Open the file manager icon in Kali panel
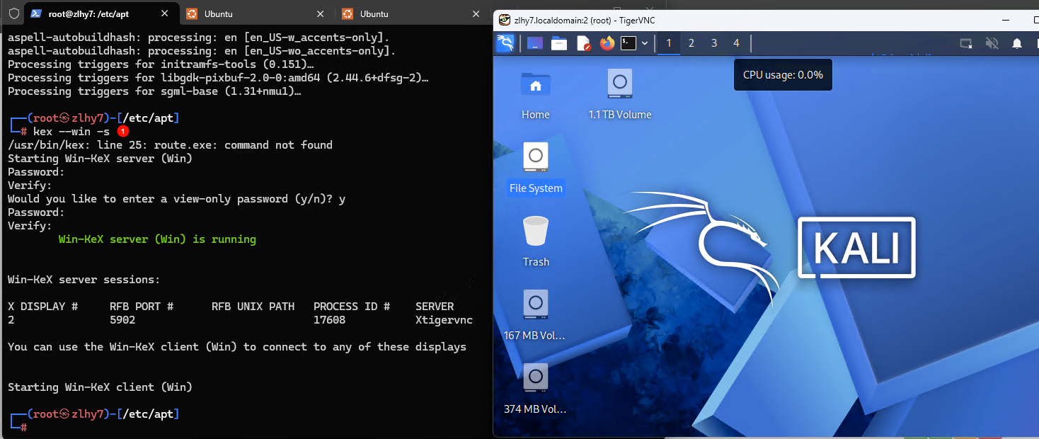 click(x=559, y=43)
